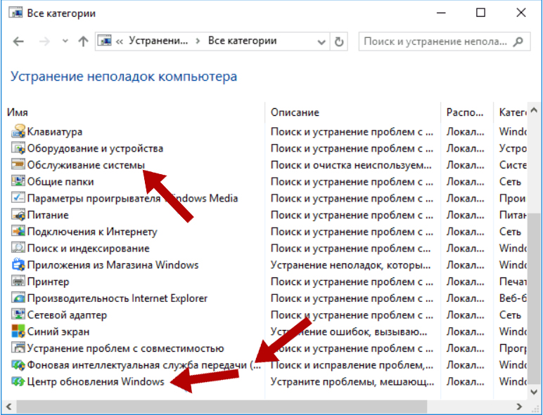Click 'Веб-б' category in Internet Explorer row
Screen dimensions: 543x415
point(513,298)
